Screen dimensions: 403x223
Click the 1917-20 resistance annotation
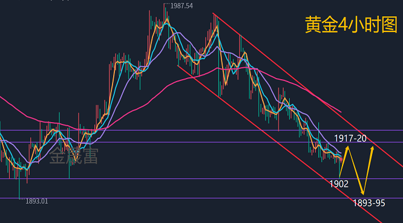[x=350, y=138]
